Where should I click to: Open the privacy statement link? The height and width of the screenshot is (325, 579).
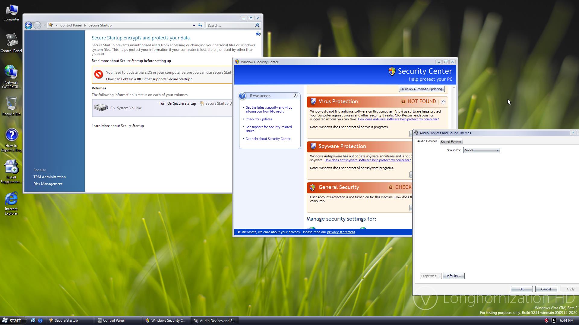coord(341,232)
